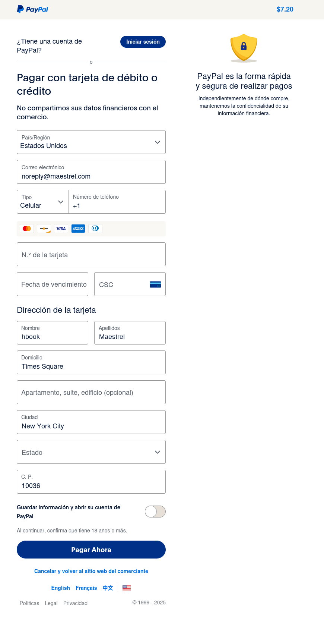
Task: Select the Visa card icon
Action: (61, 228)
